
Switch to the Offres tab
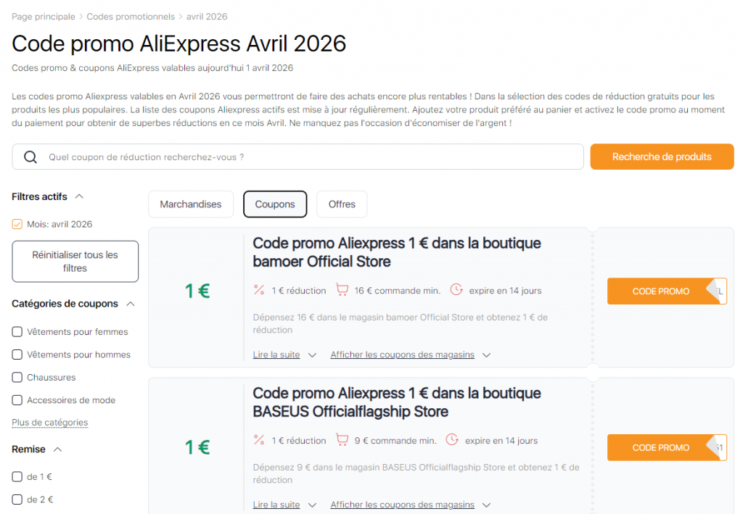tap(342, 204)
